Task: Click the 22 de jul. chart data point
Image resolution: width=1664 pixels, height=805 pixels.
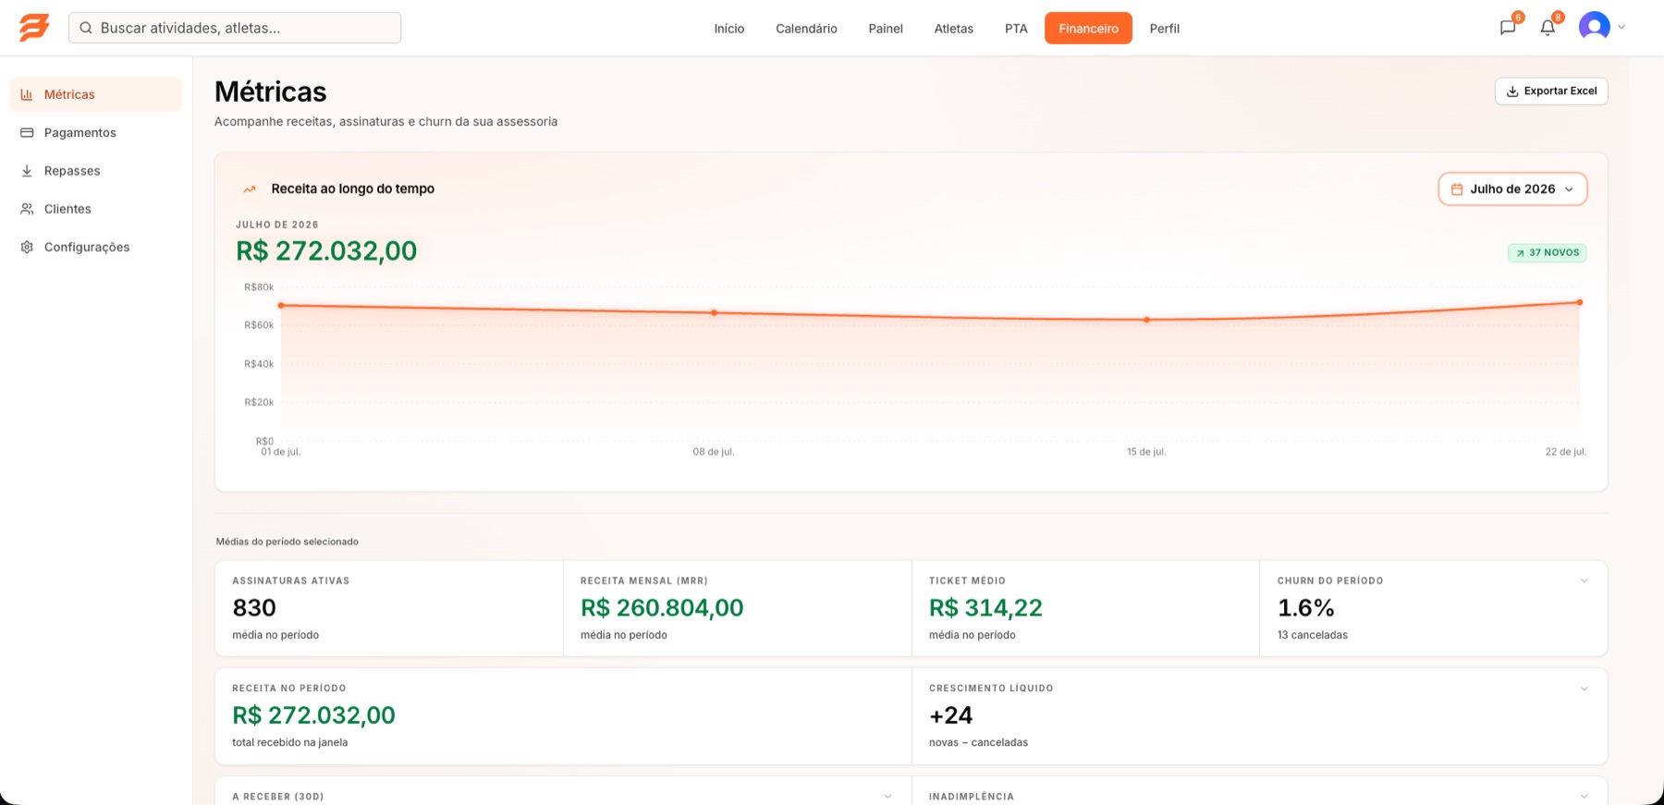Action: 1579,302
